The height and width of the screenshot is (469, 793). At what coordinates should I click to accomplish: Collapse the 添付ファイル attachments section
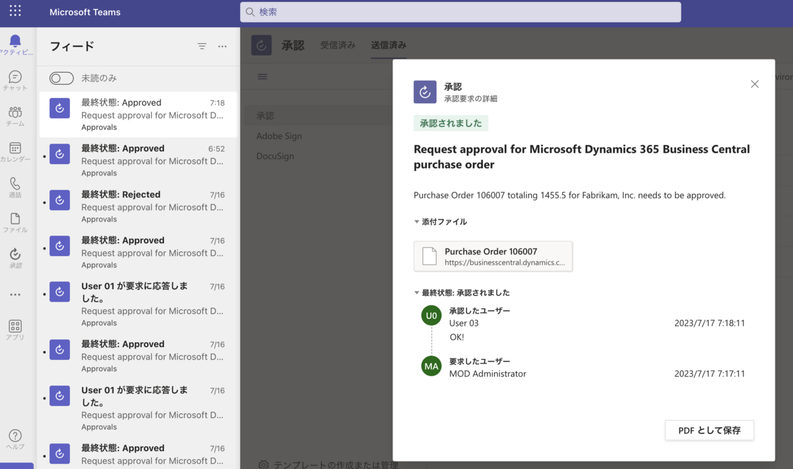(416, 222)
